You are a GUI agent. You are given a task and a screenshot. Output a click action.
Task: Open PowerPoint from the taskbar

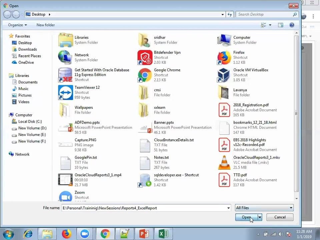[144, 234]
